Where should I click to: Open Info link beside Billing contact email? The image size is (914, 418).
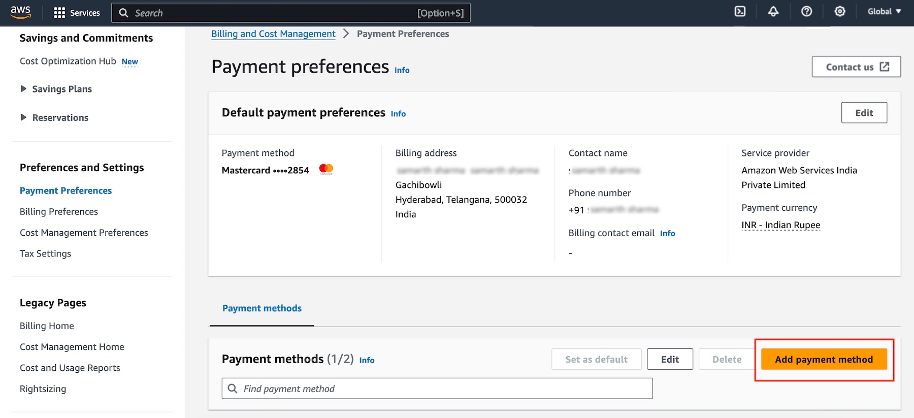pyautogui.click(x=667, y=233)
